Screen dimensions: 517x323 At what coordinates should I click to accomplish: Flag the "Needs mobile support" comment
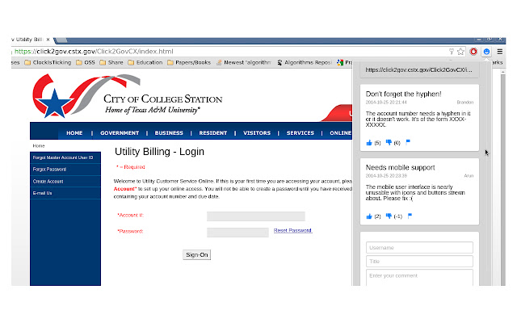tap(410, 216)
